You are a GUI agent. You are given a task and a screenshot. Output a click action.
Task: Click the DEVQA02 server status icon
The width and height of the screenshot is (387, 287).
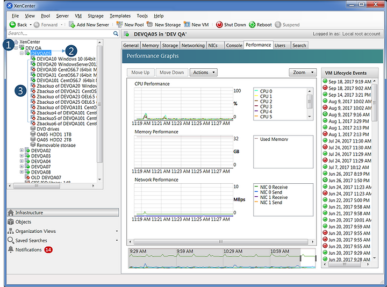click(x=27, y=150)
